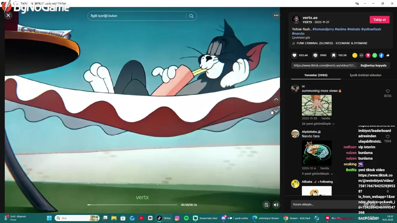Open the octopus image in the first comment

coord(317,105)
